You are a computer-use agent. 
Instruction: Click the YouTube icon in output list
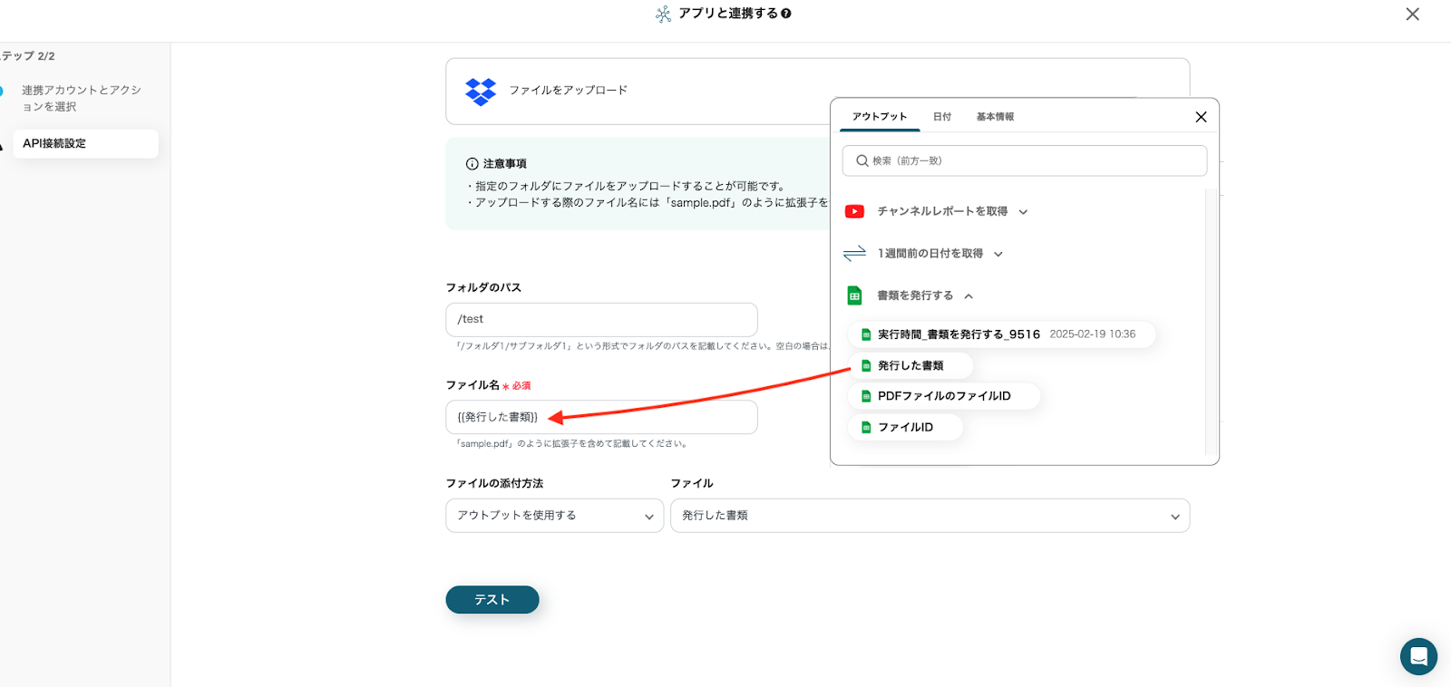coord(854,211)
